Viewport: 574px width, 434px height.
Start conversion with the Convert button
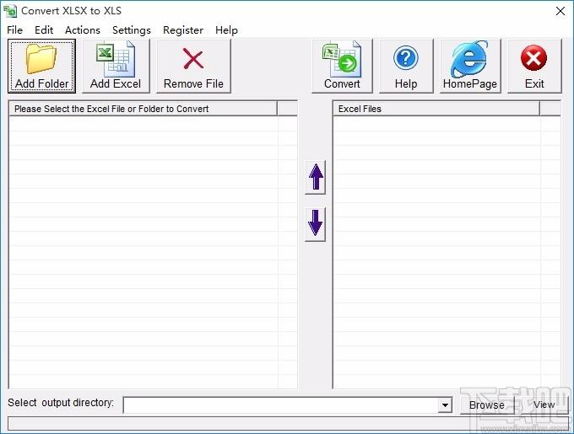click(342, 66)
